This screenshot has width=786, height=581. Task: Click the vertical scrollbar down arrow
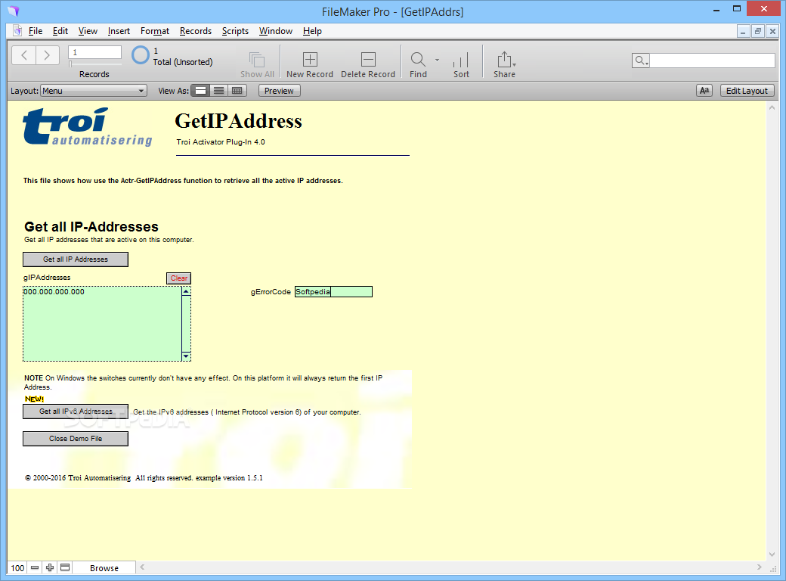(x=772, y=555)
